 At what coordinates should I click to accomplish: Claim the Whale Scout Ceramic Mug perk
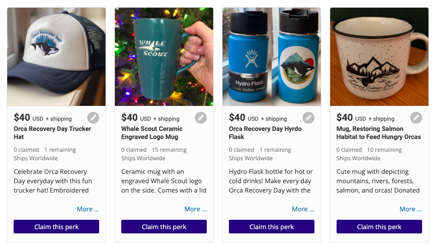(164, 227)
